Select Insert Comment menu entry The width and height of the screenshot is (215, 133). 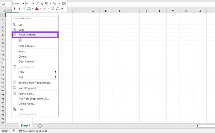click(x=27, y=88)
